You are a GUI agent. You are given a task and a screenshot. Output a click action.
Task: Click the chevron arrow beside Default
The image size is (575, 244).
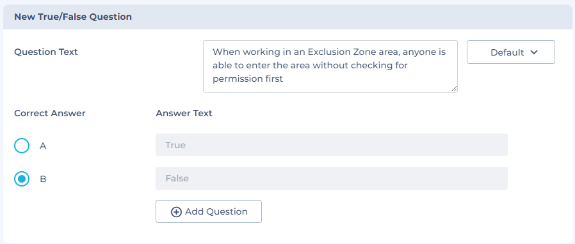click(534, 52)
